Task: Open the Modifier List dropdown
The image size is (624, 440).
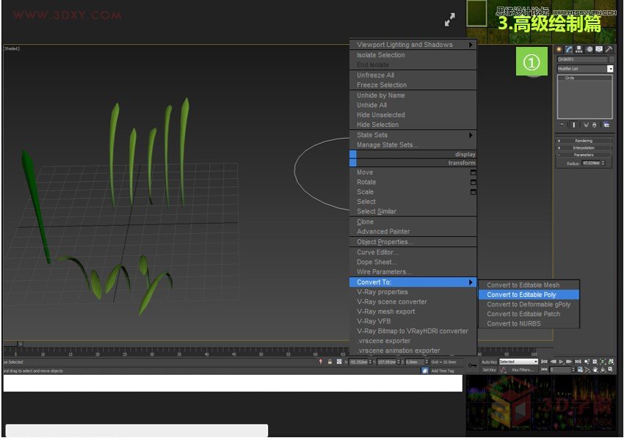Action: pyautogui.click(x=610, y=68)
